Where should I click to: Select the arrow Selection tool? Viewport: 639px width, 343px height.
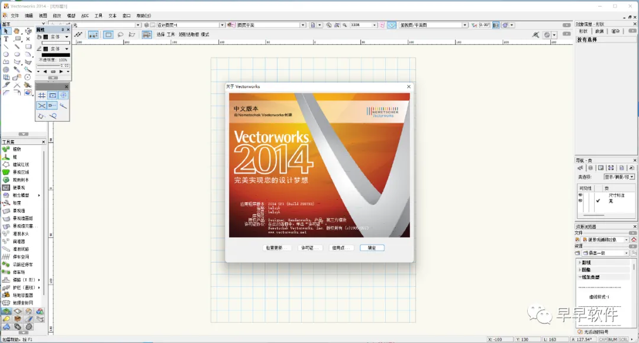coord(6,31)
